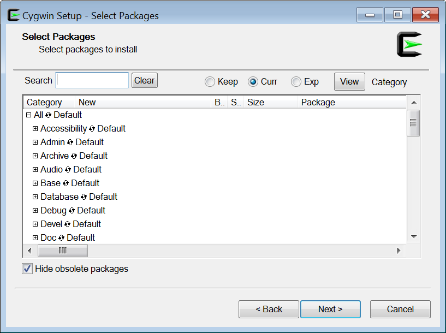Expand the Admin category

pyautogui.click(x=35, y=142)
